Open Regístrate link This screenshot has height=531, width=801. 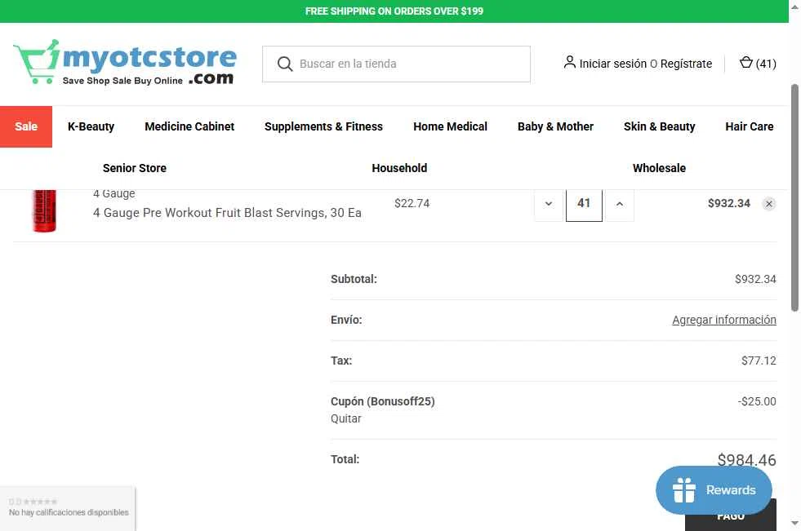coord(686,64)
